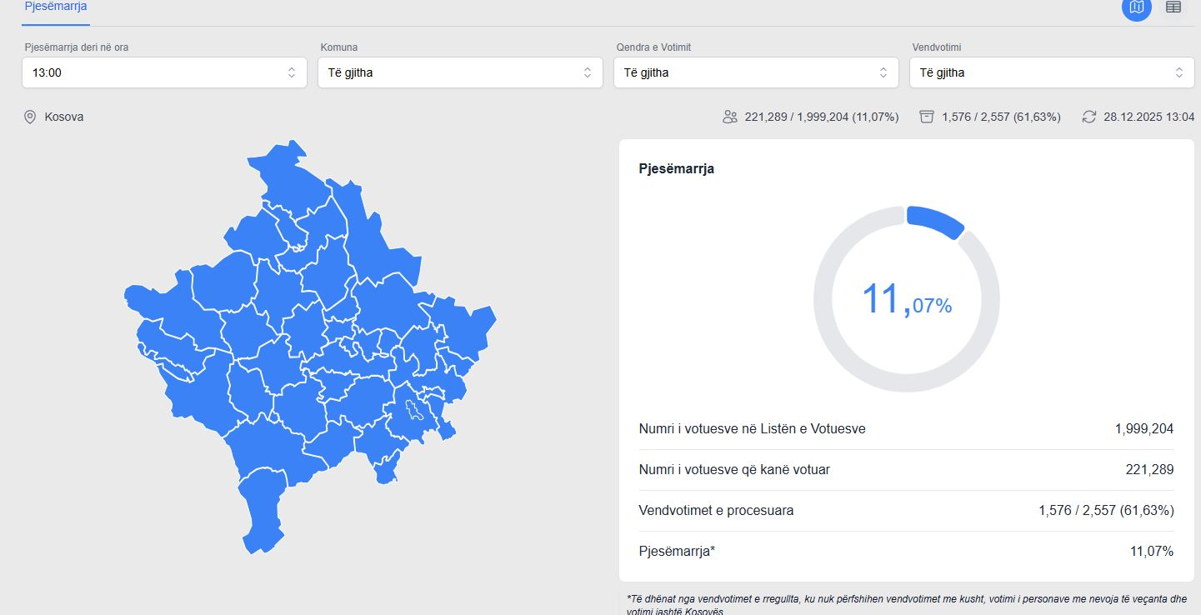The height and width of the screenshot is (615, 1201).
Task: Switch to the table view icon
Action: [x=1173, y=7]
